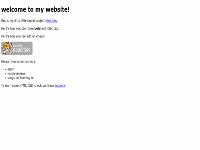
Task: Select the 'songs im listening to' list item
Action: (x=20, y=78)
